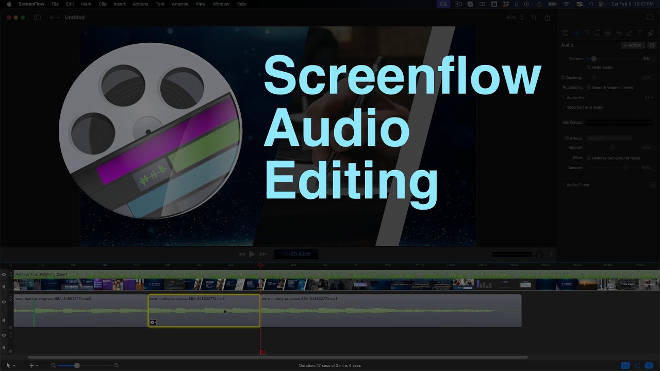The width and height of the screenshot is (660, 371).
Task: Open the Effect preset dropdown
Action: point(609,138)
